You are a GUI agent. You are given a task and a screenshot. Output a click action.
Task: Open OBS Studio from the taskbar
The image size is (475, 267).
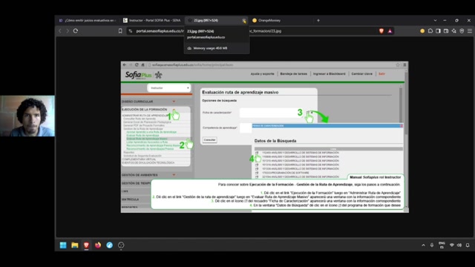[121, 245]
